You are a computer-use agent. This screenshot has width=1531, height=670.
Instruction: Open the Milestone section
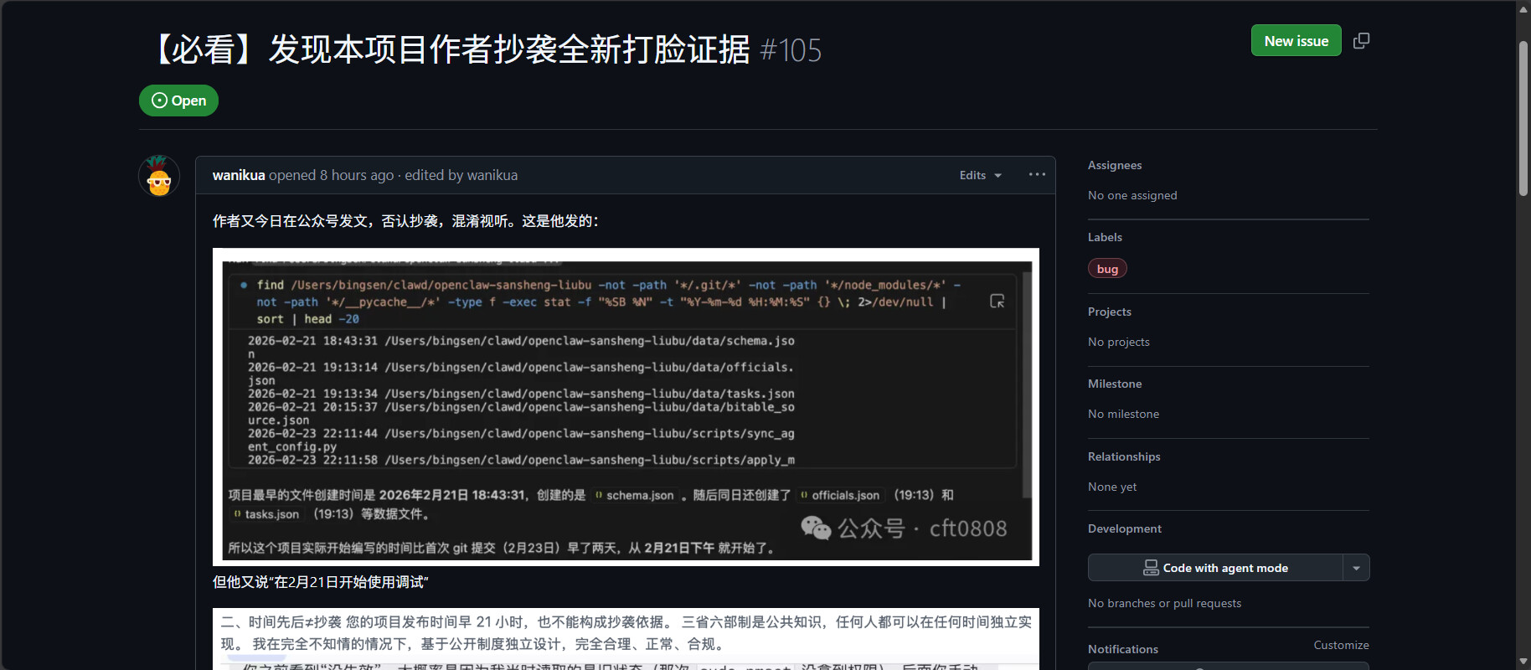(x=1115, y=384)
